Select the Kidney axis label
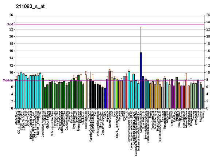This screenshot has width=219, height=158. point(203,115)
